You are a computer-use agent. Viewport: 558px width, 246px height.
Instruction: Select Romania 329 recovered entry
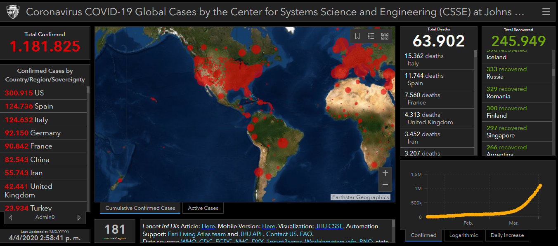[x=517, y=93]
